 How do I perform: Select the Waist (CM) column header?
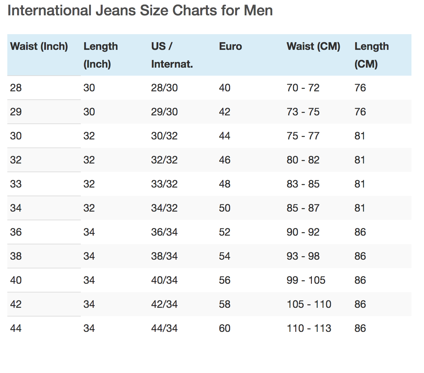coord(313,46)
